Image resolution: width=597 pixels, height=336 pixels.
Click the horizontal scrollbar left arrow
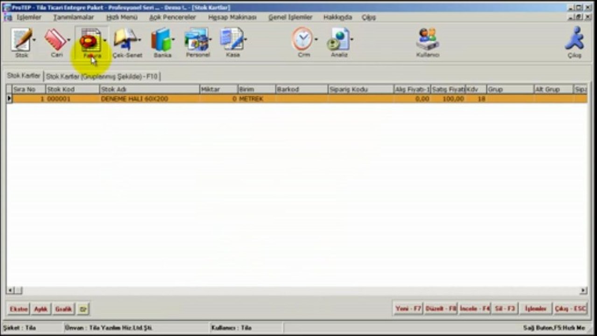point(10,291)
